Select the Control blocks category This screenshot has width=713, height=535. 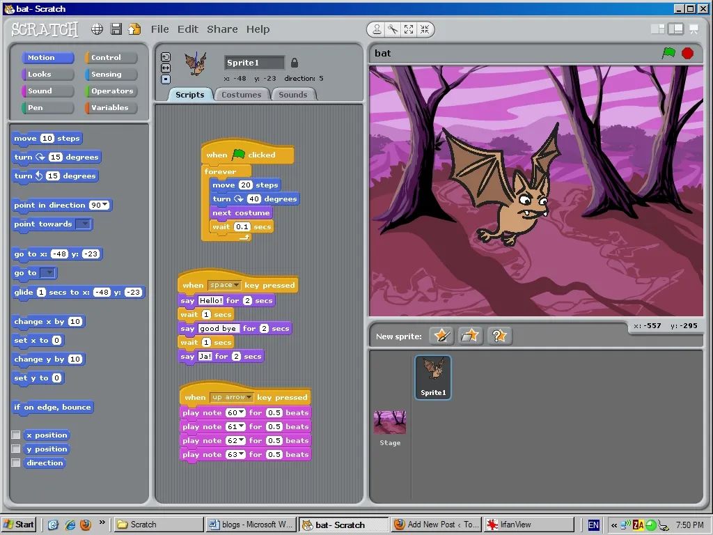point(111,58)
